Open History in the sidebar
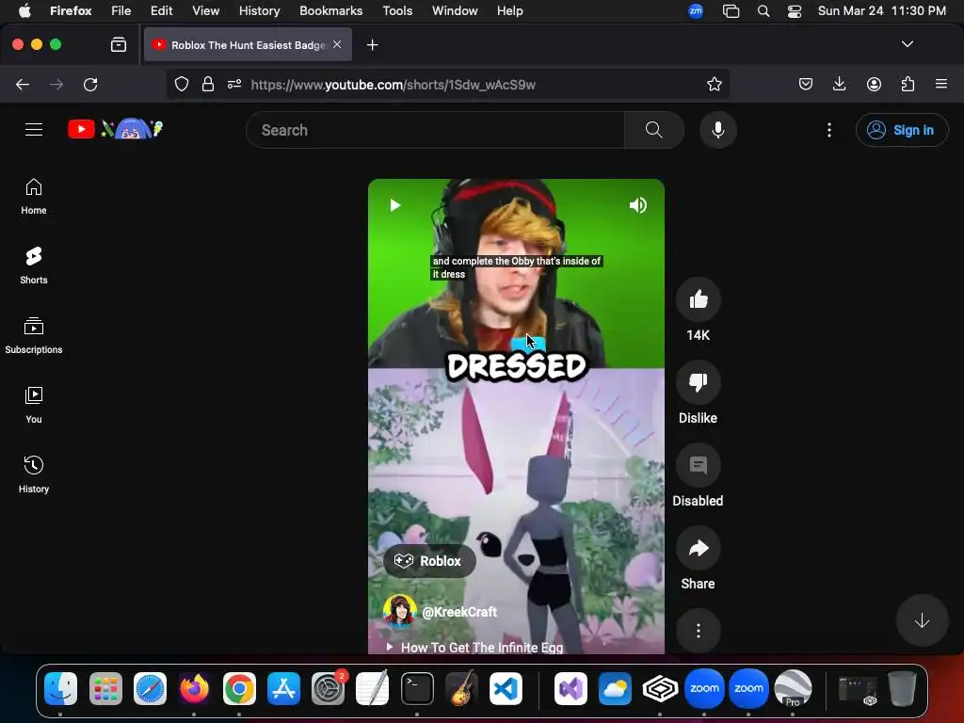Image resolution: width=964 pixels, height=723 pixels. coord(34,474)
